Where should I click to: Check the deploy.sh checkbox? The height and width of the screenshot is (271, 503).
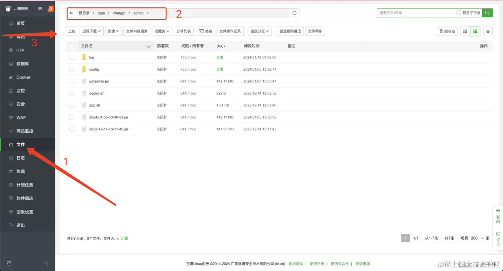coord(72,93)
